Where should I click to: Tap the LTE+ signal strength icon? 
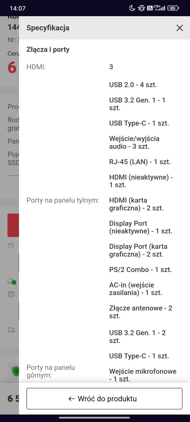[x=159, y=8]
